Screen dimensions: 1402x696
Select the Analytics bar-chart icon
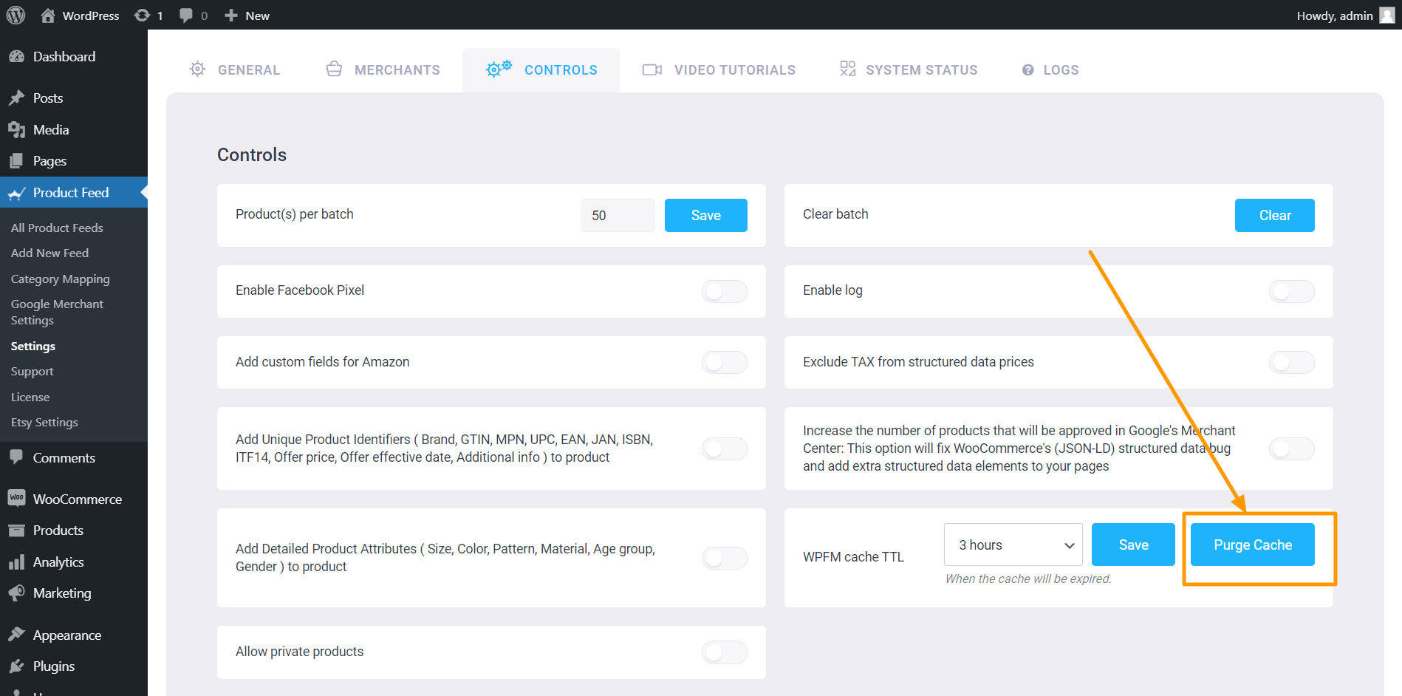[18, 562]
